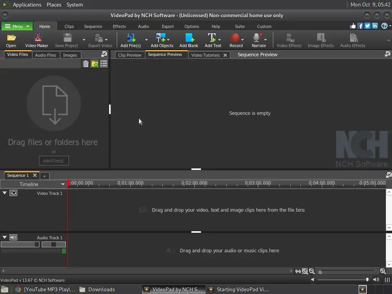Pop out the file bin panel
Viewport: 392px width, 294px height.
point(104,54)
